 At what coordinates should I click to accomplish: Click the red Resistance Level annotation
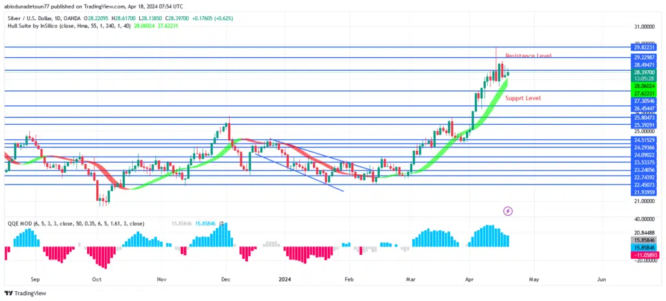pos(528,56)
